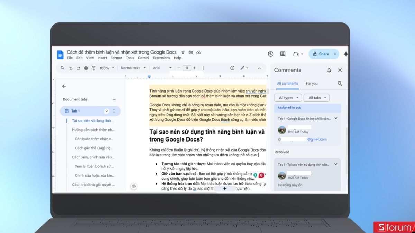The height and width of the screenshot is (233, 415).
Task: Expand the resolved Tại sao nên comment thread
Action: [x=336, y=164]
